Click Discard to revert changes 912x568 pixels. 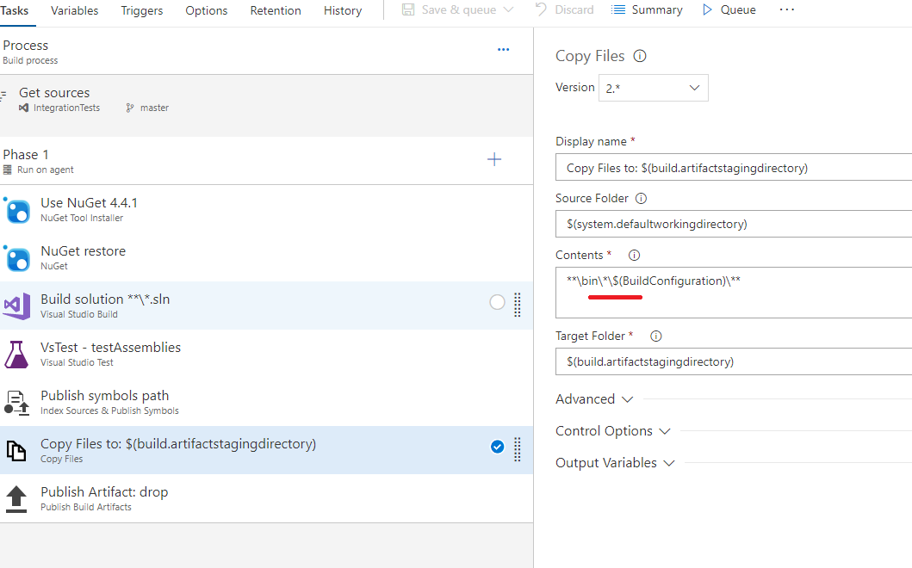pos(571,9)
